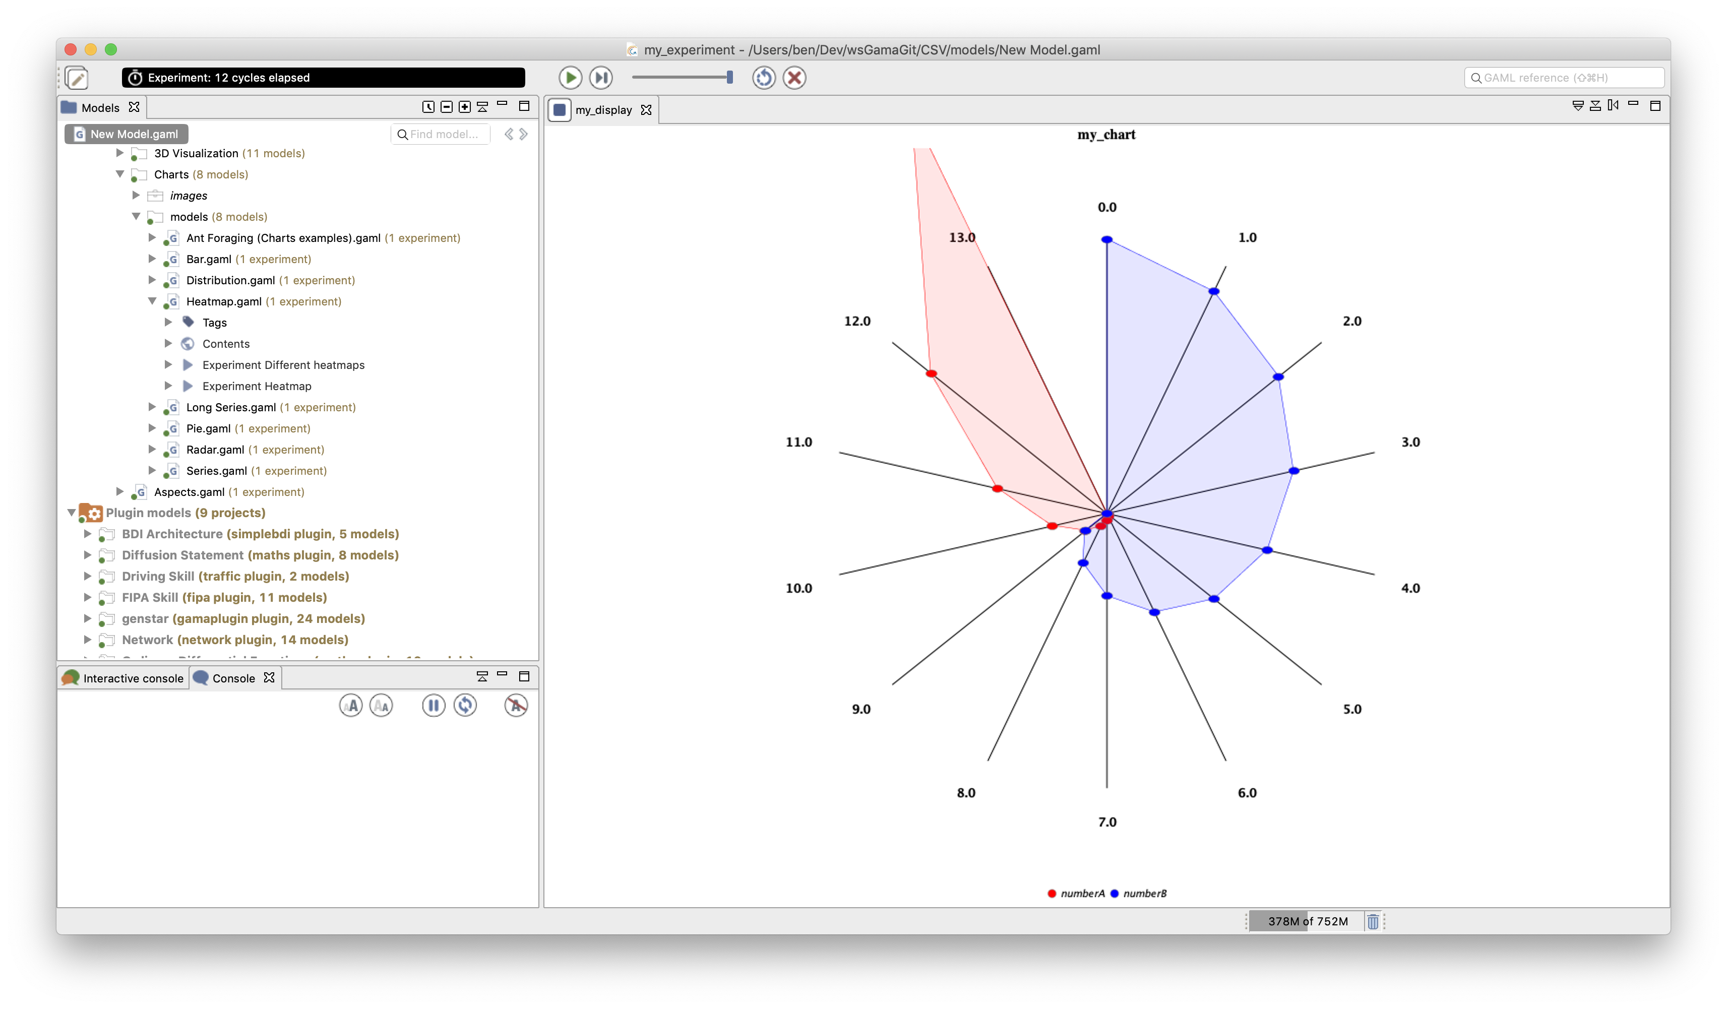Collapse the models (8 models) folder

point(136,217)
